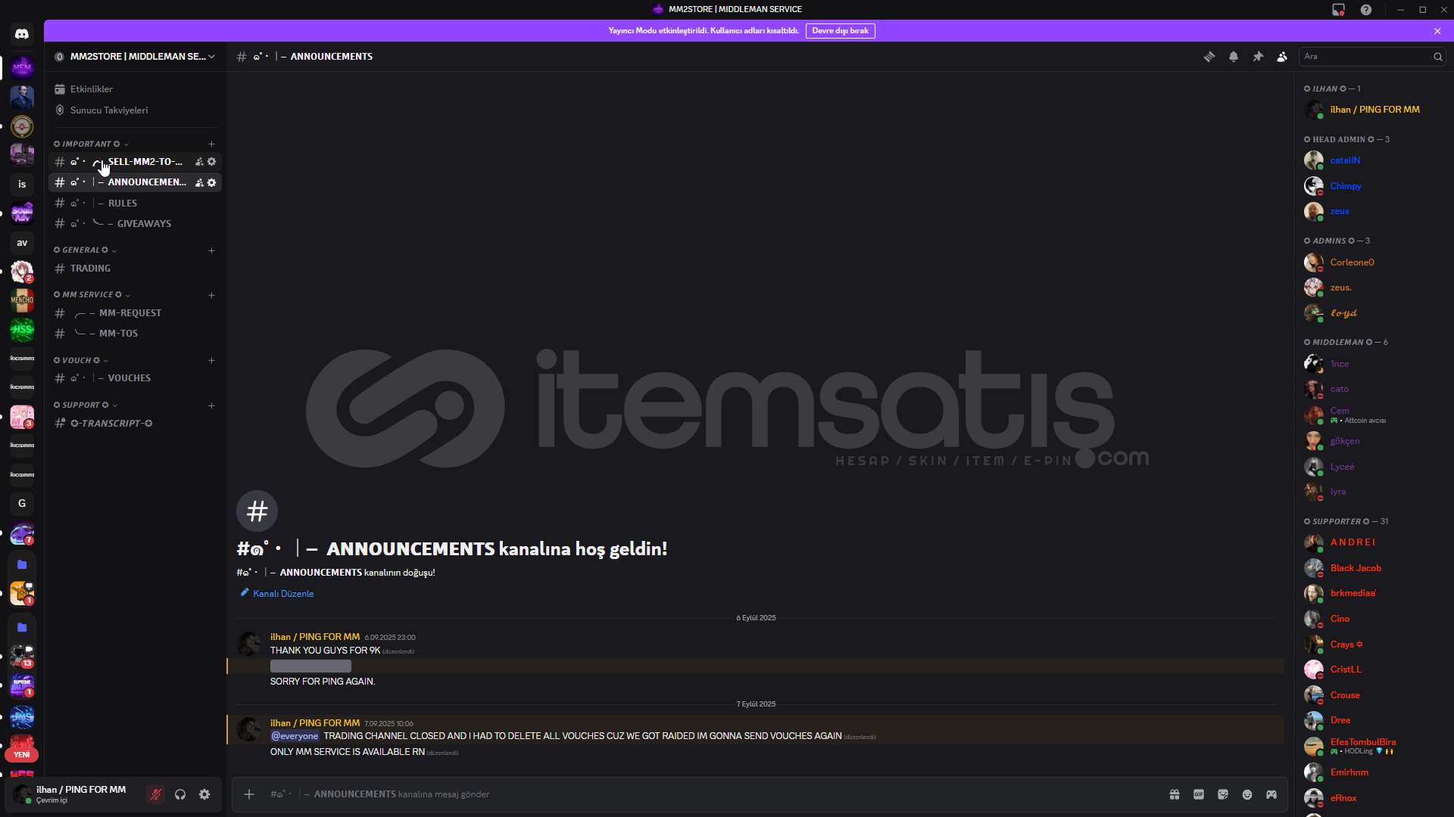This screenshot has height=817, width=1454.
Task: Add channel to VOUCH category
Action: (211, 361)
